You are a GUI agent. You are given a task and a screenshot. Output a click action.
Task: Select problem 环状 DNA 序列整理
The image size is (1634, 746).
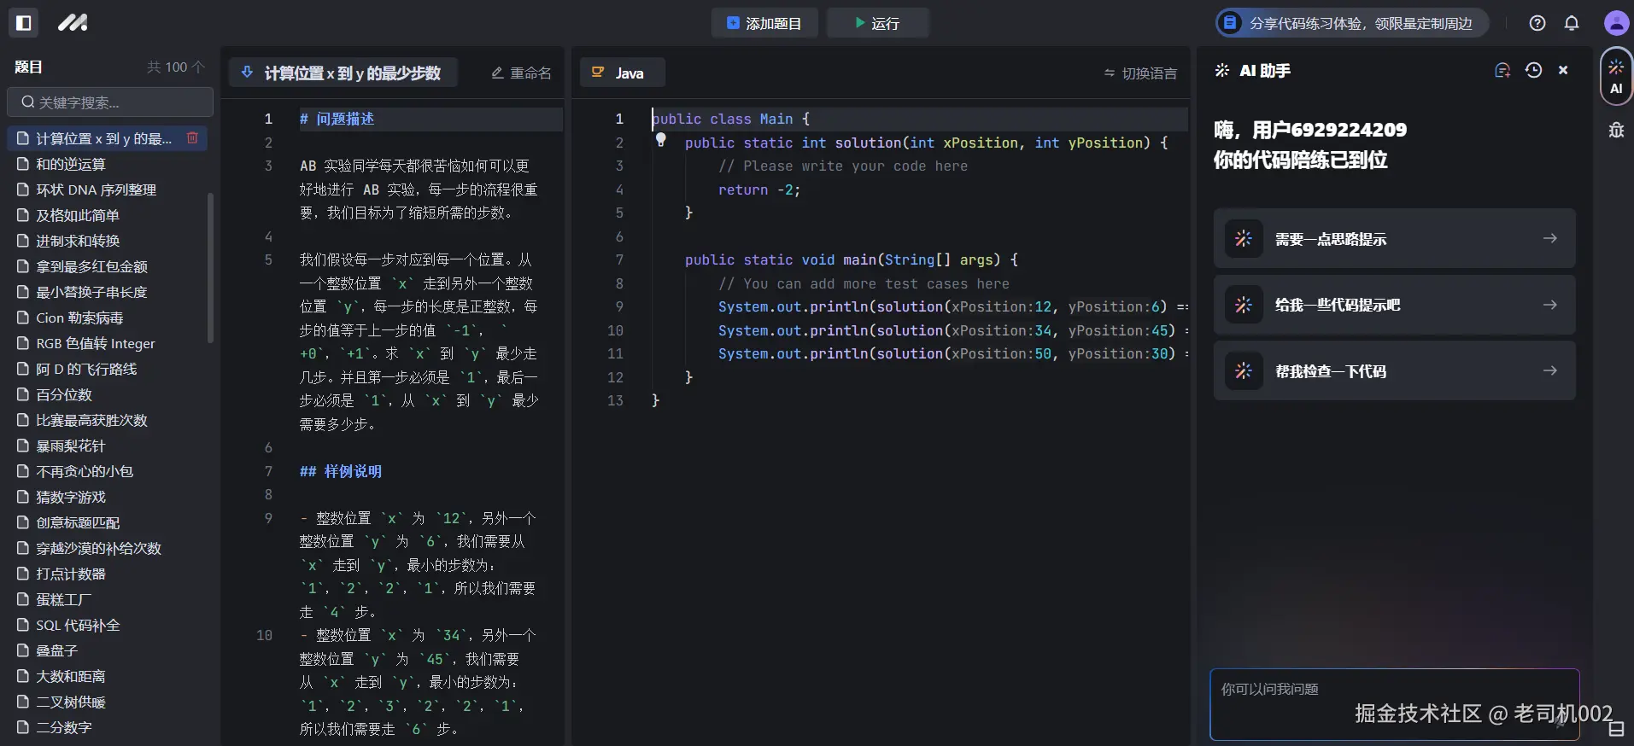(x=108, y=189)
